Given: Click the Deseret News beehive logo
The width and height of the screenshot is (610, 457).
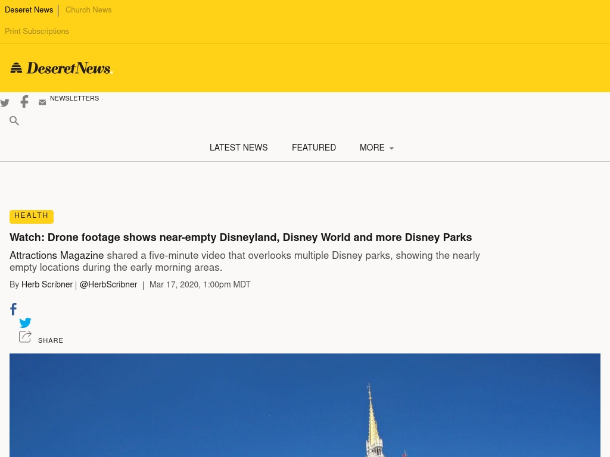Looking at the screenshot, I should tap(61, 68).
